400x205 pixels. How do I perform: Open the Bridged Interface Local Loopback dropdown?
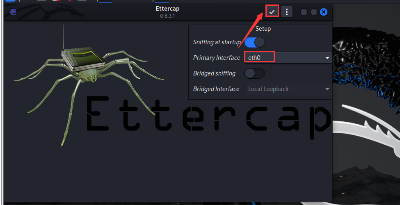point(288,89)
